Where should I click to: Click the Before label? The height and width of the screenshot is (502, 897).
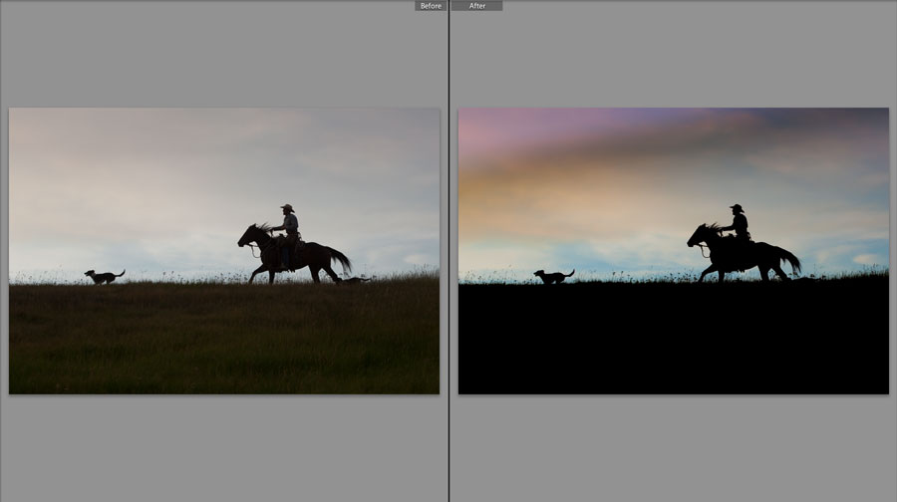coord(431,6)
